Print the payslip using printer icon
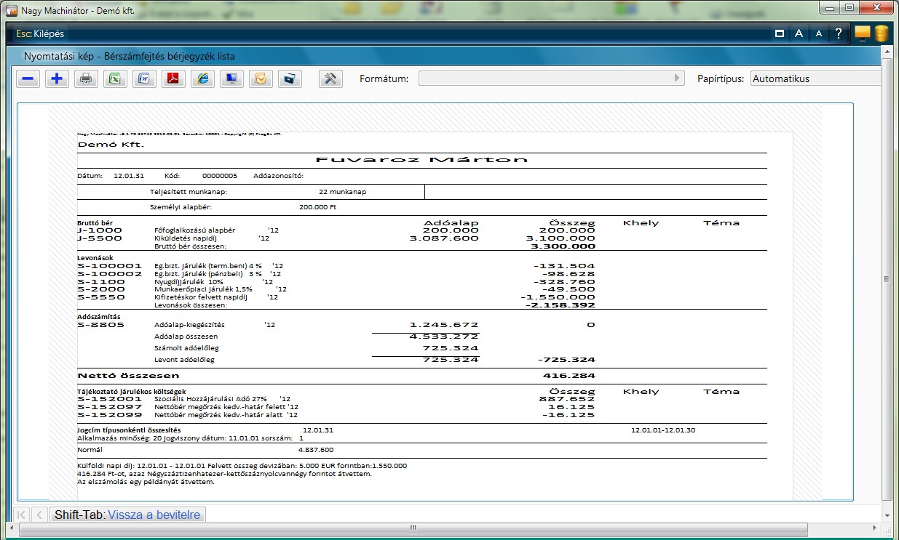This screenshot has width=899, height=540. click(87, 79)
